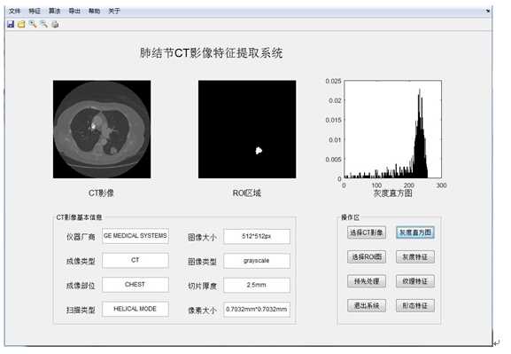
Task: Click the GE MEDICAL SYSTEMS manufacturer field
Action: pos(135,236)
